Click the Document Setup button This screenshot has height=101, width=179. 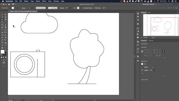88,8
